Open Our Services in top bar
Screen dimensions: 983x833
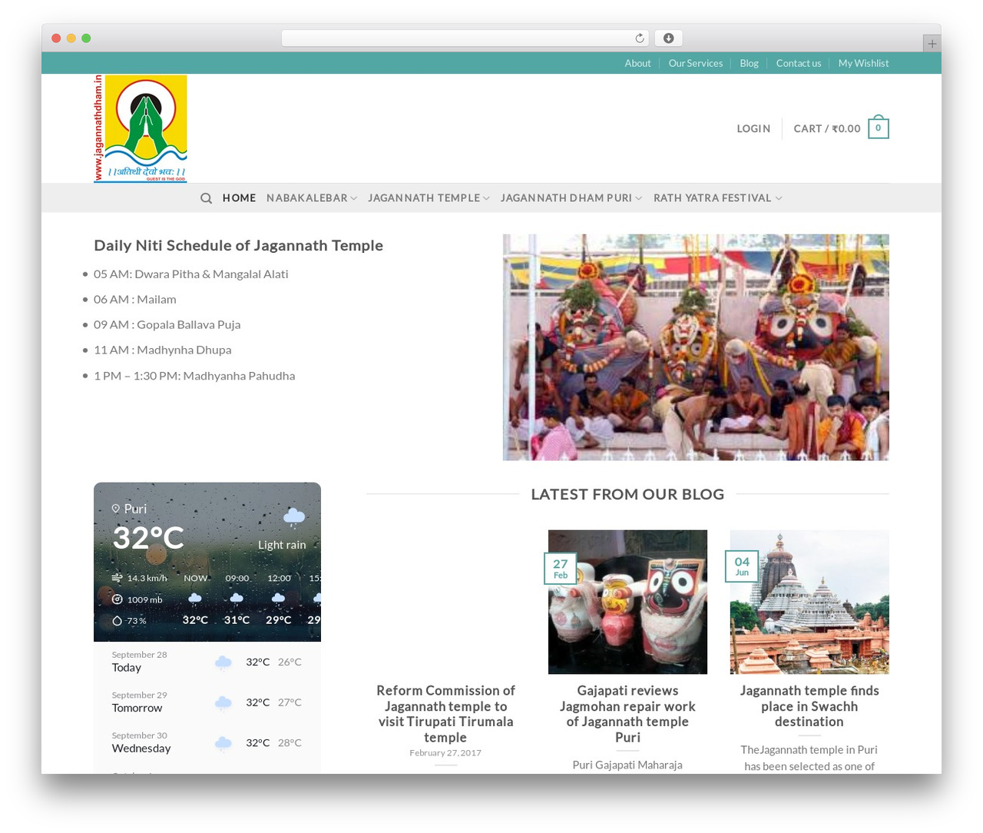pos(696,64)
